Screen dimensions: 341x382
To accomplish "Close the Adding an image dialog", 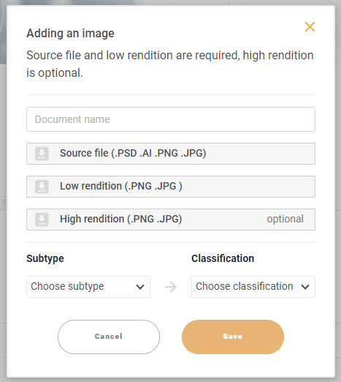I will point(310,27).
